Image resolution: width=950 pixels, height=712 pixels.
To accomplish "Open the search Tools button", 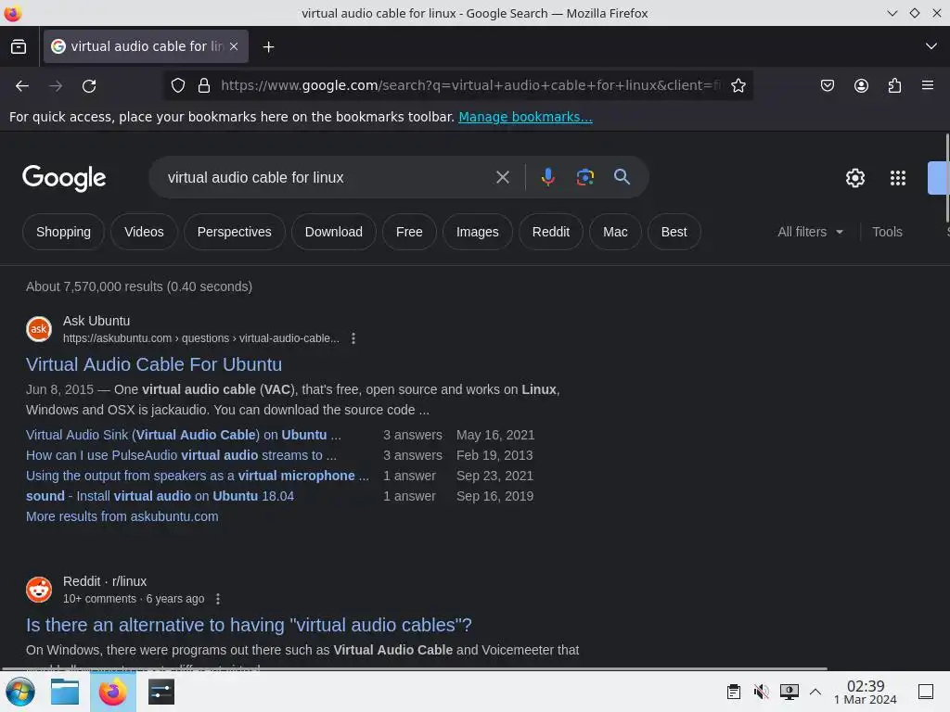I will point(887,232).
